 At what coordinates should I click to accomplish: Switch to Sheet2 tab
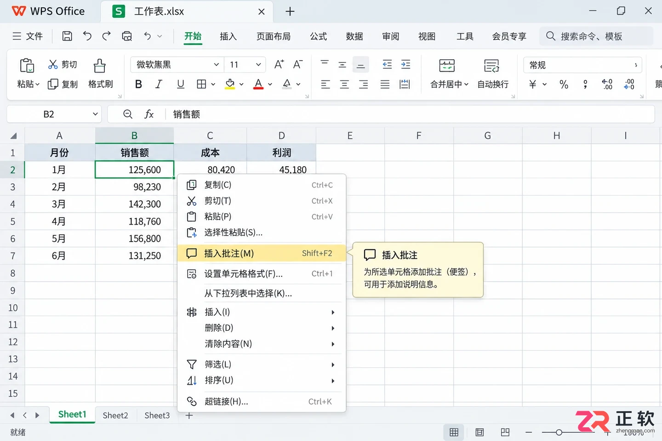(115, 415)
